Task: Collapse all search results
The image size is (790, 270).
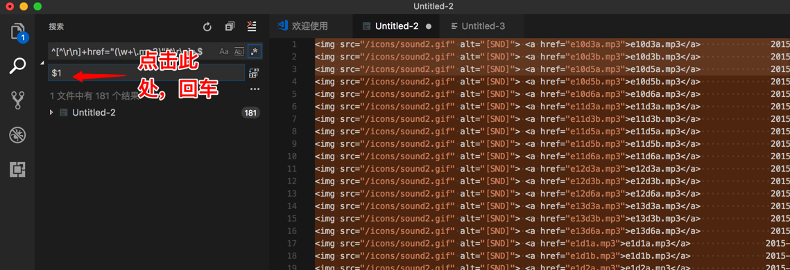Action: pyautogui.click(x=230, y=26)
